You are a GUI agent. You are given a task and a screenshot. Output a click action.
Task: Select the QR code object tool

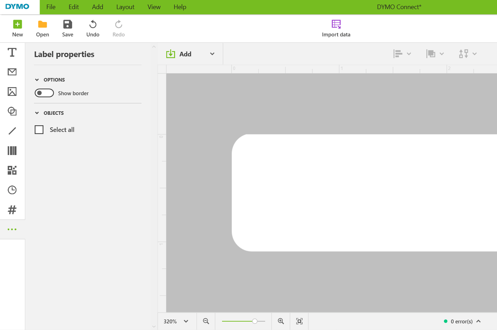(x=12, y=170)
